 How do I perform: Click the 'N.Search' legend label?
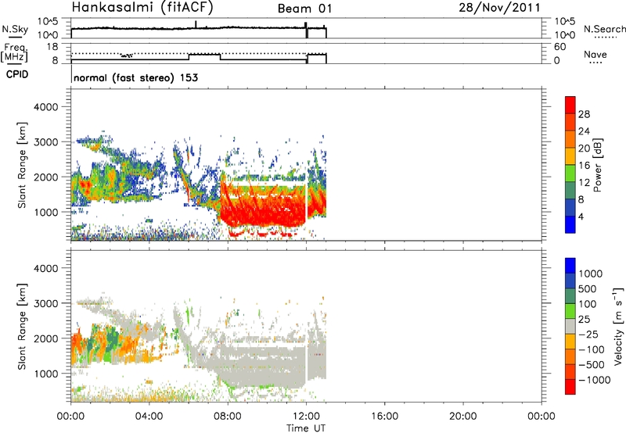point(604,29)
